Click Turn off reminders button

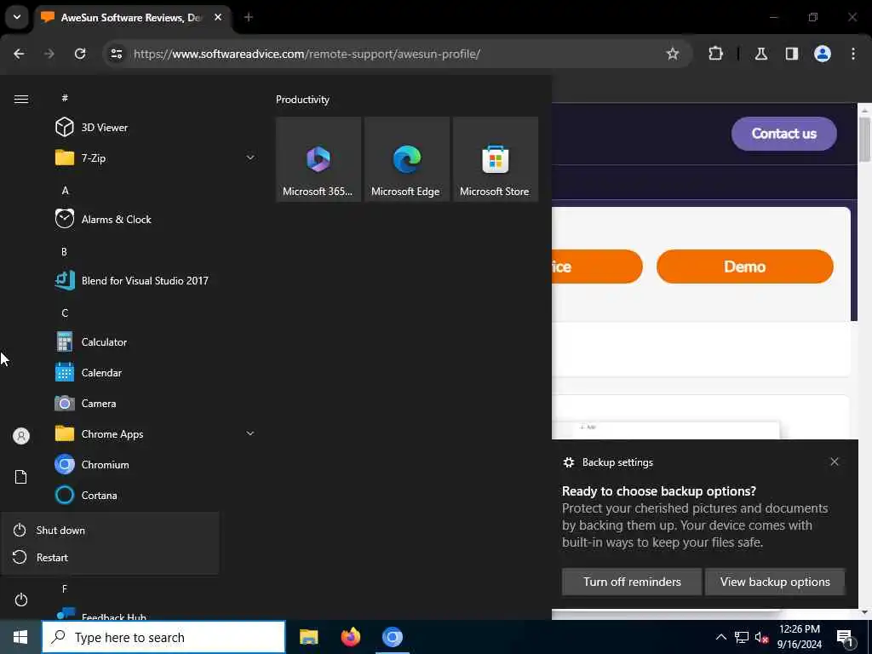coord(632,582)
